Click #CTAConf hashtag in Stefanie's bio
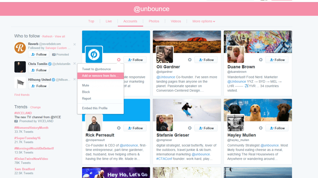Screen dimensions: 318x178 coord(164,159)
